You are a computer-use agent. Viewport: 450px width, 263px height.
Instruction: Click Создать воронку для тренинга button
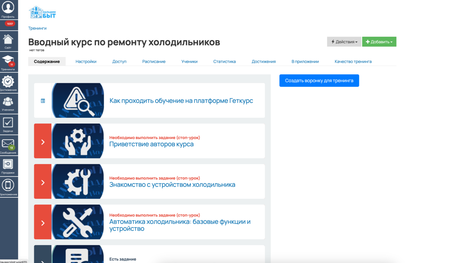point(319,81)
